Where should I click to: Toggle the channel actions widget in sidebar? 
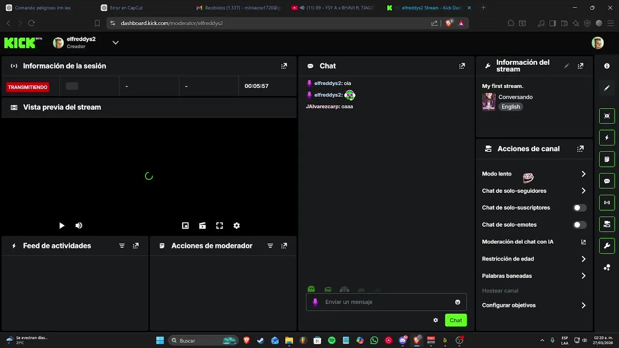[607, 224]
